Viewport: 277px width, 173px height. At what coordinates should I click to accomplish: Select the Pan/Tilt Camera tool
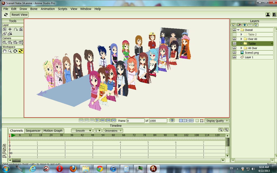(21, 42)
